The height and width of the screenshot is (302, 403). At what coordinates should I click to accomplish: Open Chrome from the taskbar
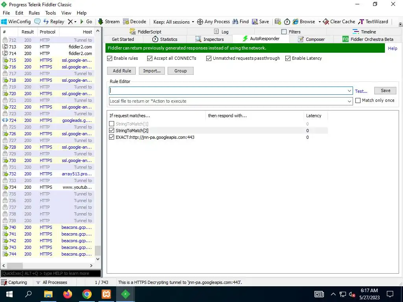point(87,294)
